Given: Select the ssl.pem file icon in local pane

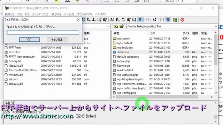Looking at the screenshot, I should 6,79.
